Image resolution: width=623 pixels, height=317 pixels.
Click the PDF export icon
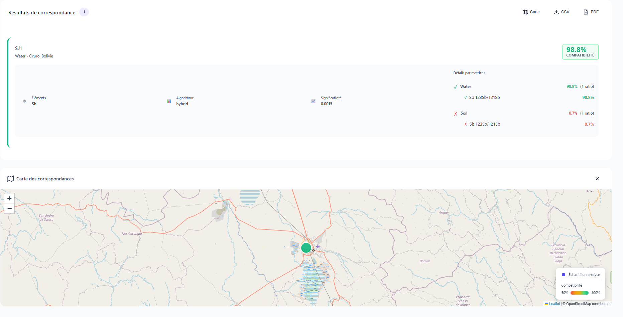(585, 12)
